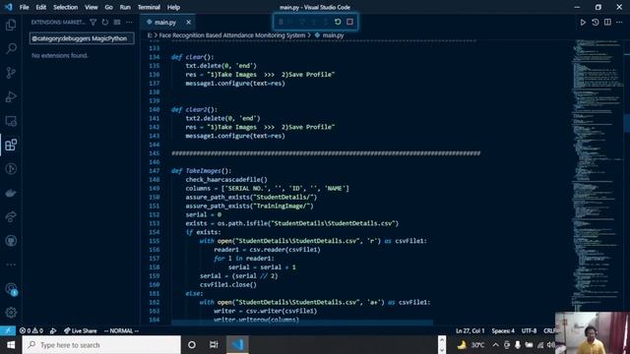Click the remote window indicator in status bar

click(x=8, y=330)
